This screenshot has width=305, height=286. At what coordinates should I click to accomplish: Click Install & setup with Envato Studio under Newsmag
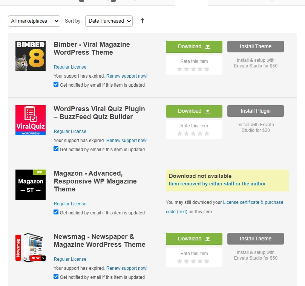point(256,255)
